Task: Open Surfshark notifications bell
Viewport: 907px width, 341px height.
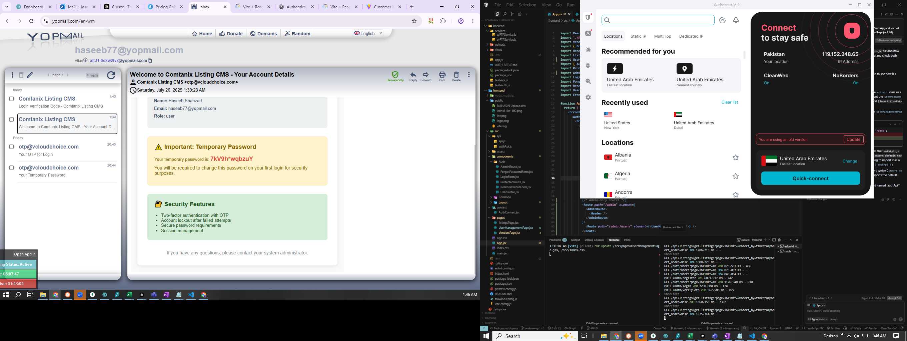Action: 736,20
